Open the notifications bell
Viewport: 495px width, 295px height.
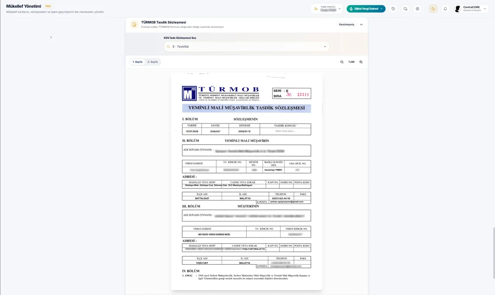445,9
